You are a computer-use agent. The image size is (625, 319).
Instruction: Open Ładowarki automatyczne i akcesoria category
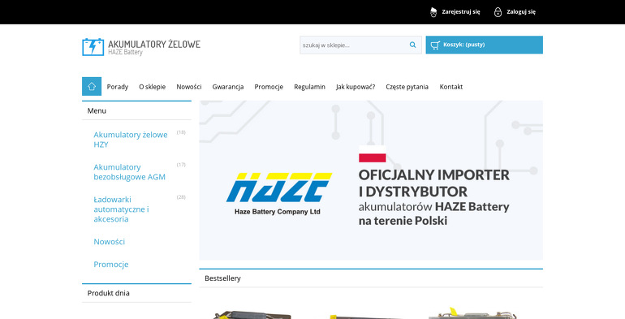pos(121,209)
